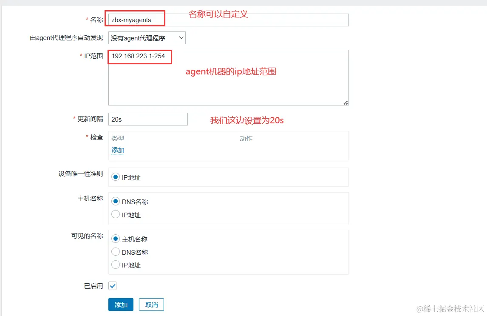Click the 添加 link under 检查

(x=118, y=151)
